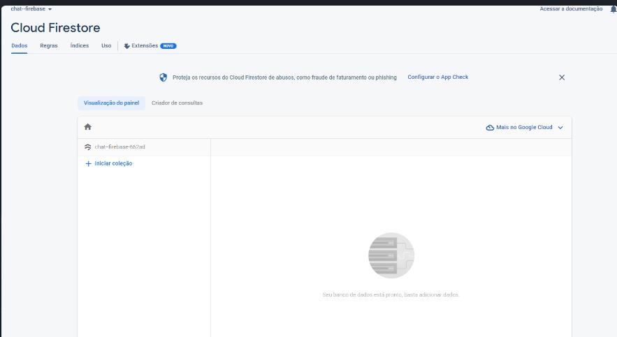Select the Dados tab
Screen dimensions: 617x337
coord(20,45)
